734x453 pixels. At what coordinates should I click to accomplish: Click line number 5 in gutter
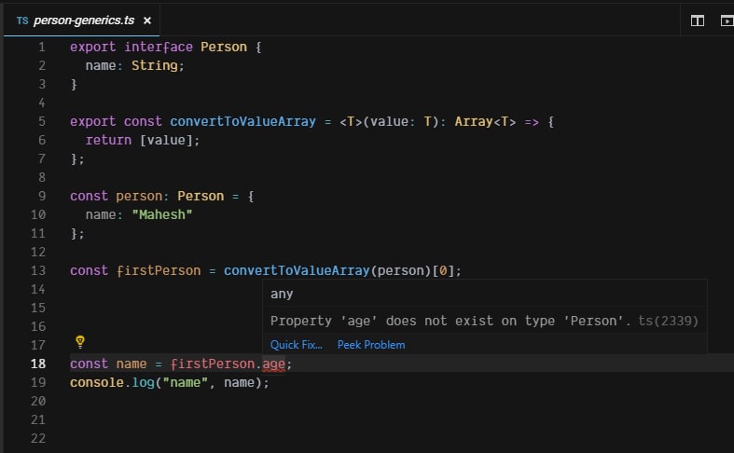42,122
